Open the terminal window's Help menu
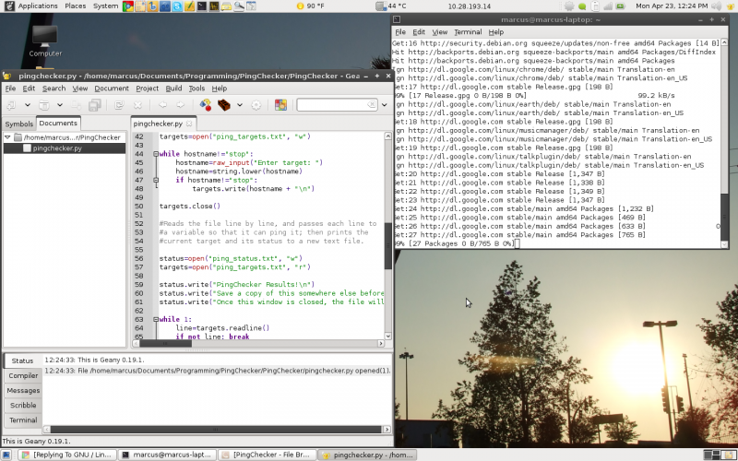This screenshot has height=461, width=738. pos(496,32)
